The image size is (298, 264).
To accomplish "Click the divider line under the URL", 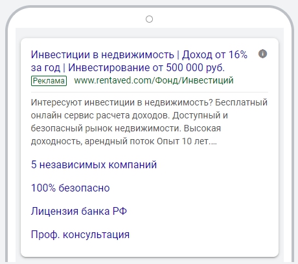I will tap(150, 92).
